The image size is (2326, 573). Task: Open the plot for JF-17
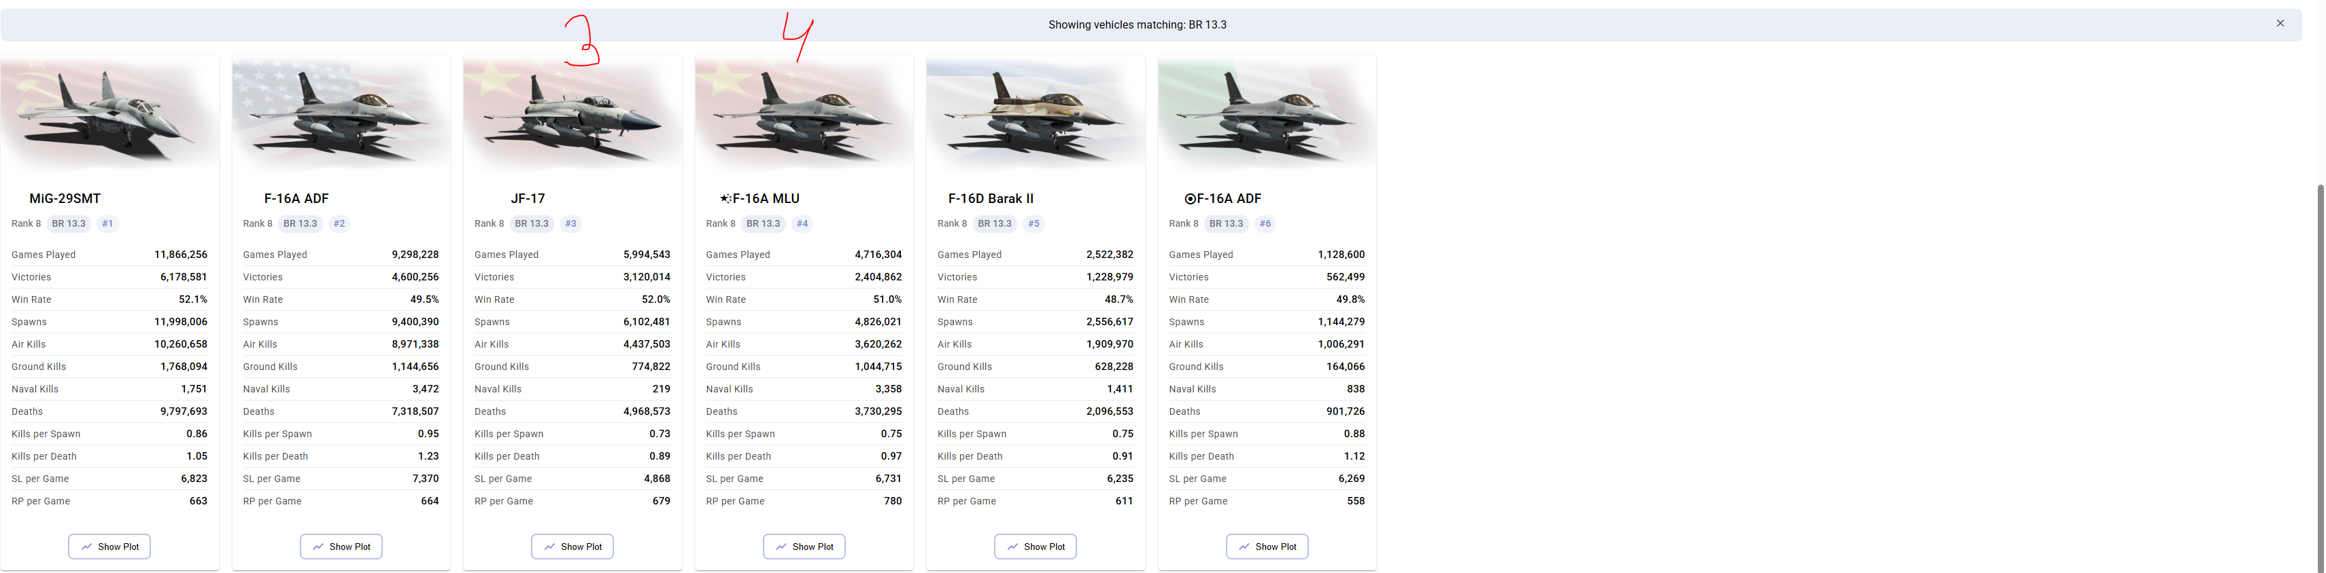572,547
